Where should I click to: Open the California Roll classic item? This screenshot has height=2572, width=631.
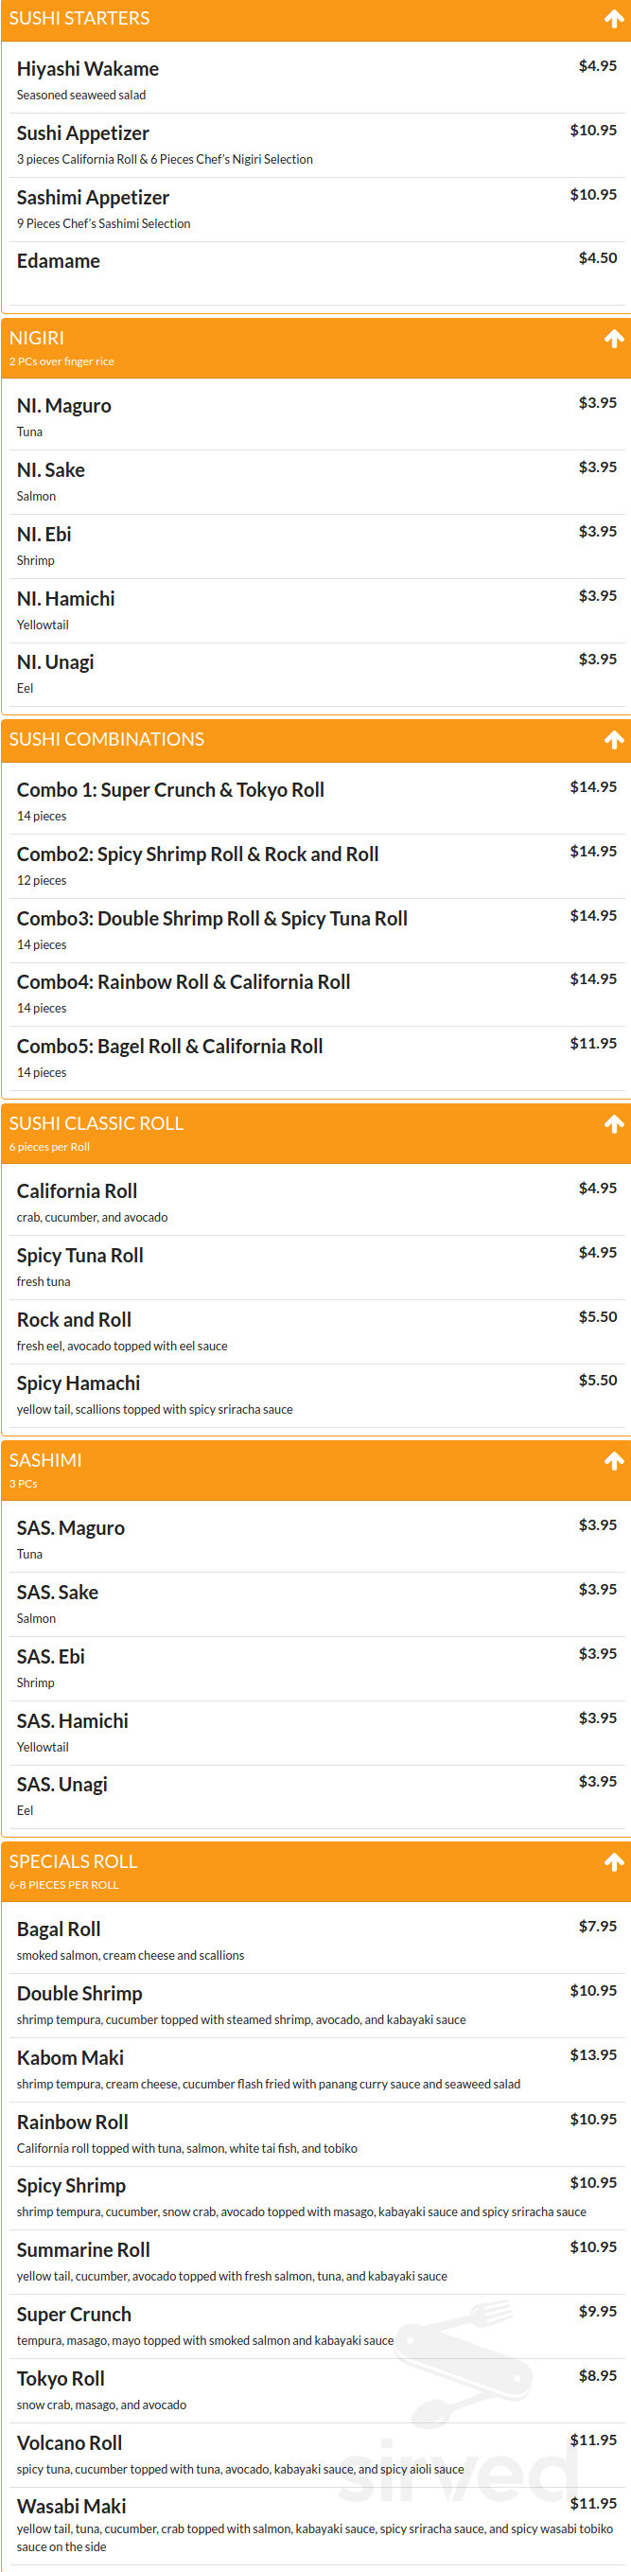[316, 1203]
